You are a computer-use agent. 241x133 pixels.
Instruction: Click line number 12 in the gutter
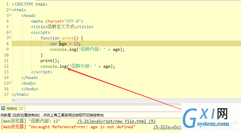coord(6,66)
